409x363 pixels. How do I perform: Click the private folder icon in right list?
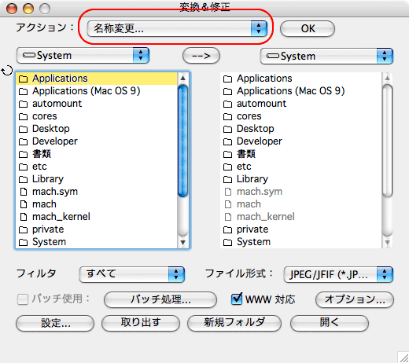[227, 229]
